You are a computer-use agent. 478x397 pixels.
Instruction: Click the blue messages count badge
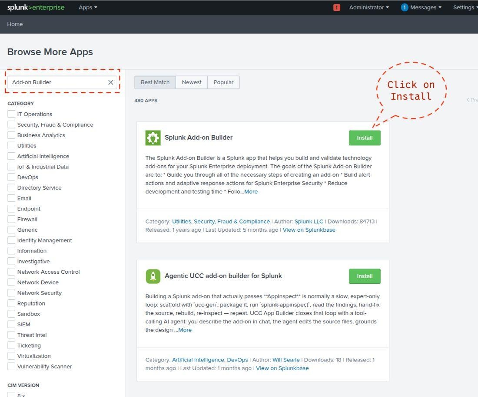pyautogui.click(x=404, y=7)
